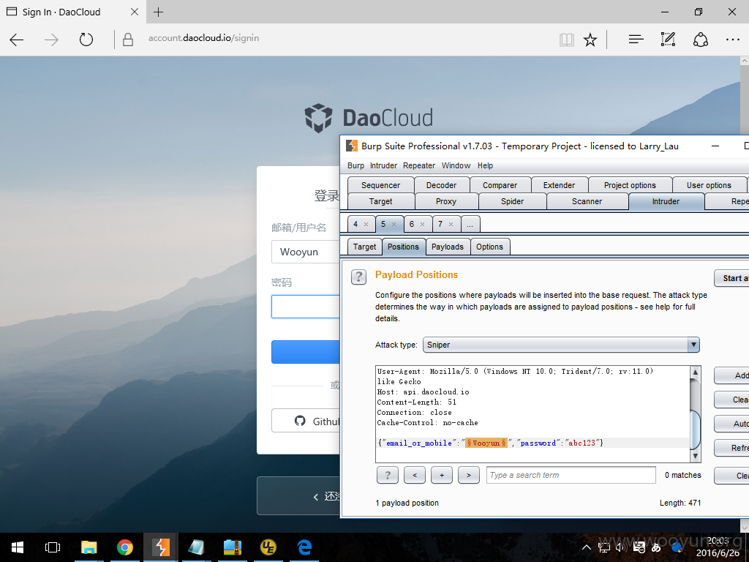Switch to Intruder Payloads sub-tab
This screenshot has height=562, width=749.
pyautogui.click(x=448, y=247)
